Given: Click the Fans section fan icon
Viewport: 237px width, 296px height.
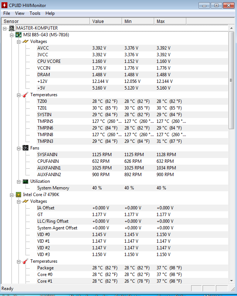Looking at the screenshot, I should 26,148.
